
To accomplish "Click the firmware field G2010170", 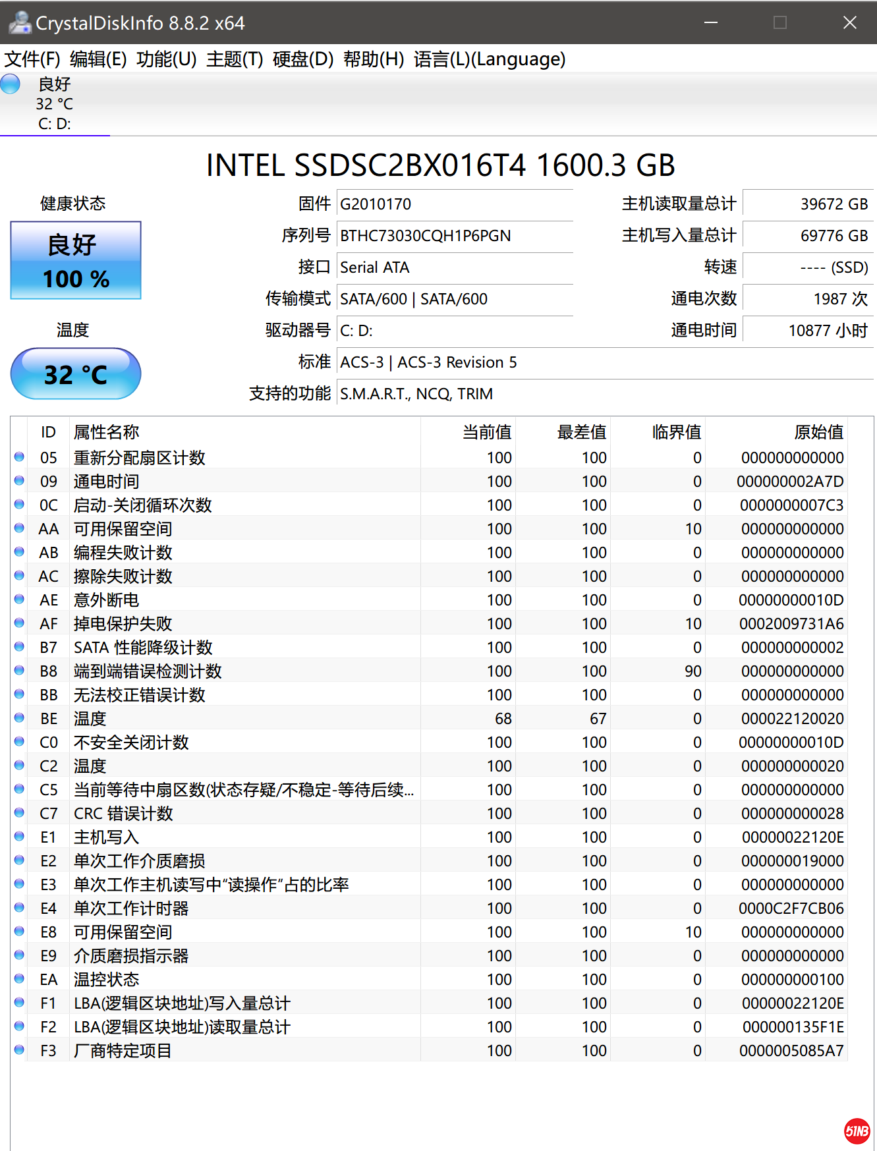I will click(455, 204).
